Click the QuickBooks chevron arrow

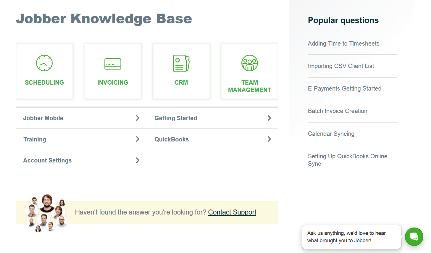[269, 139]
